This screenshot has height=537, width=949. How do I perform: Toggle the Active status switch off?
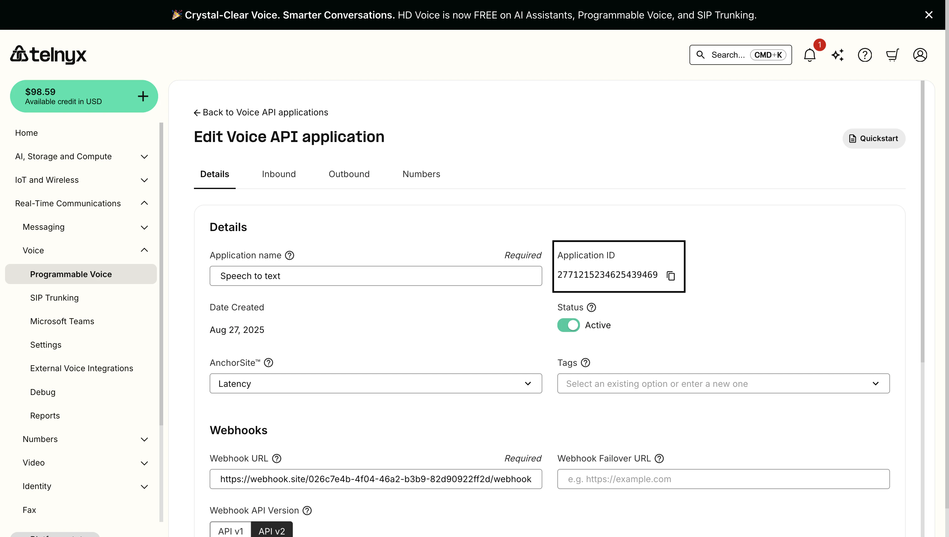(568, 325)
